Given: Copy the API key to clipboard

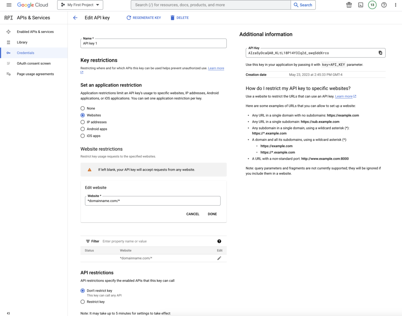Looking at the screenshot, I should 380,52.
